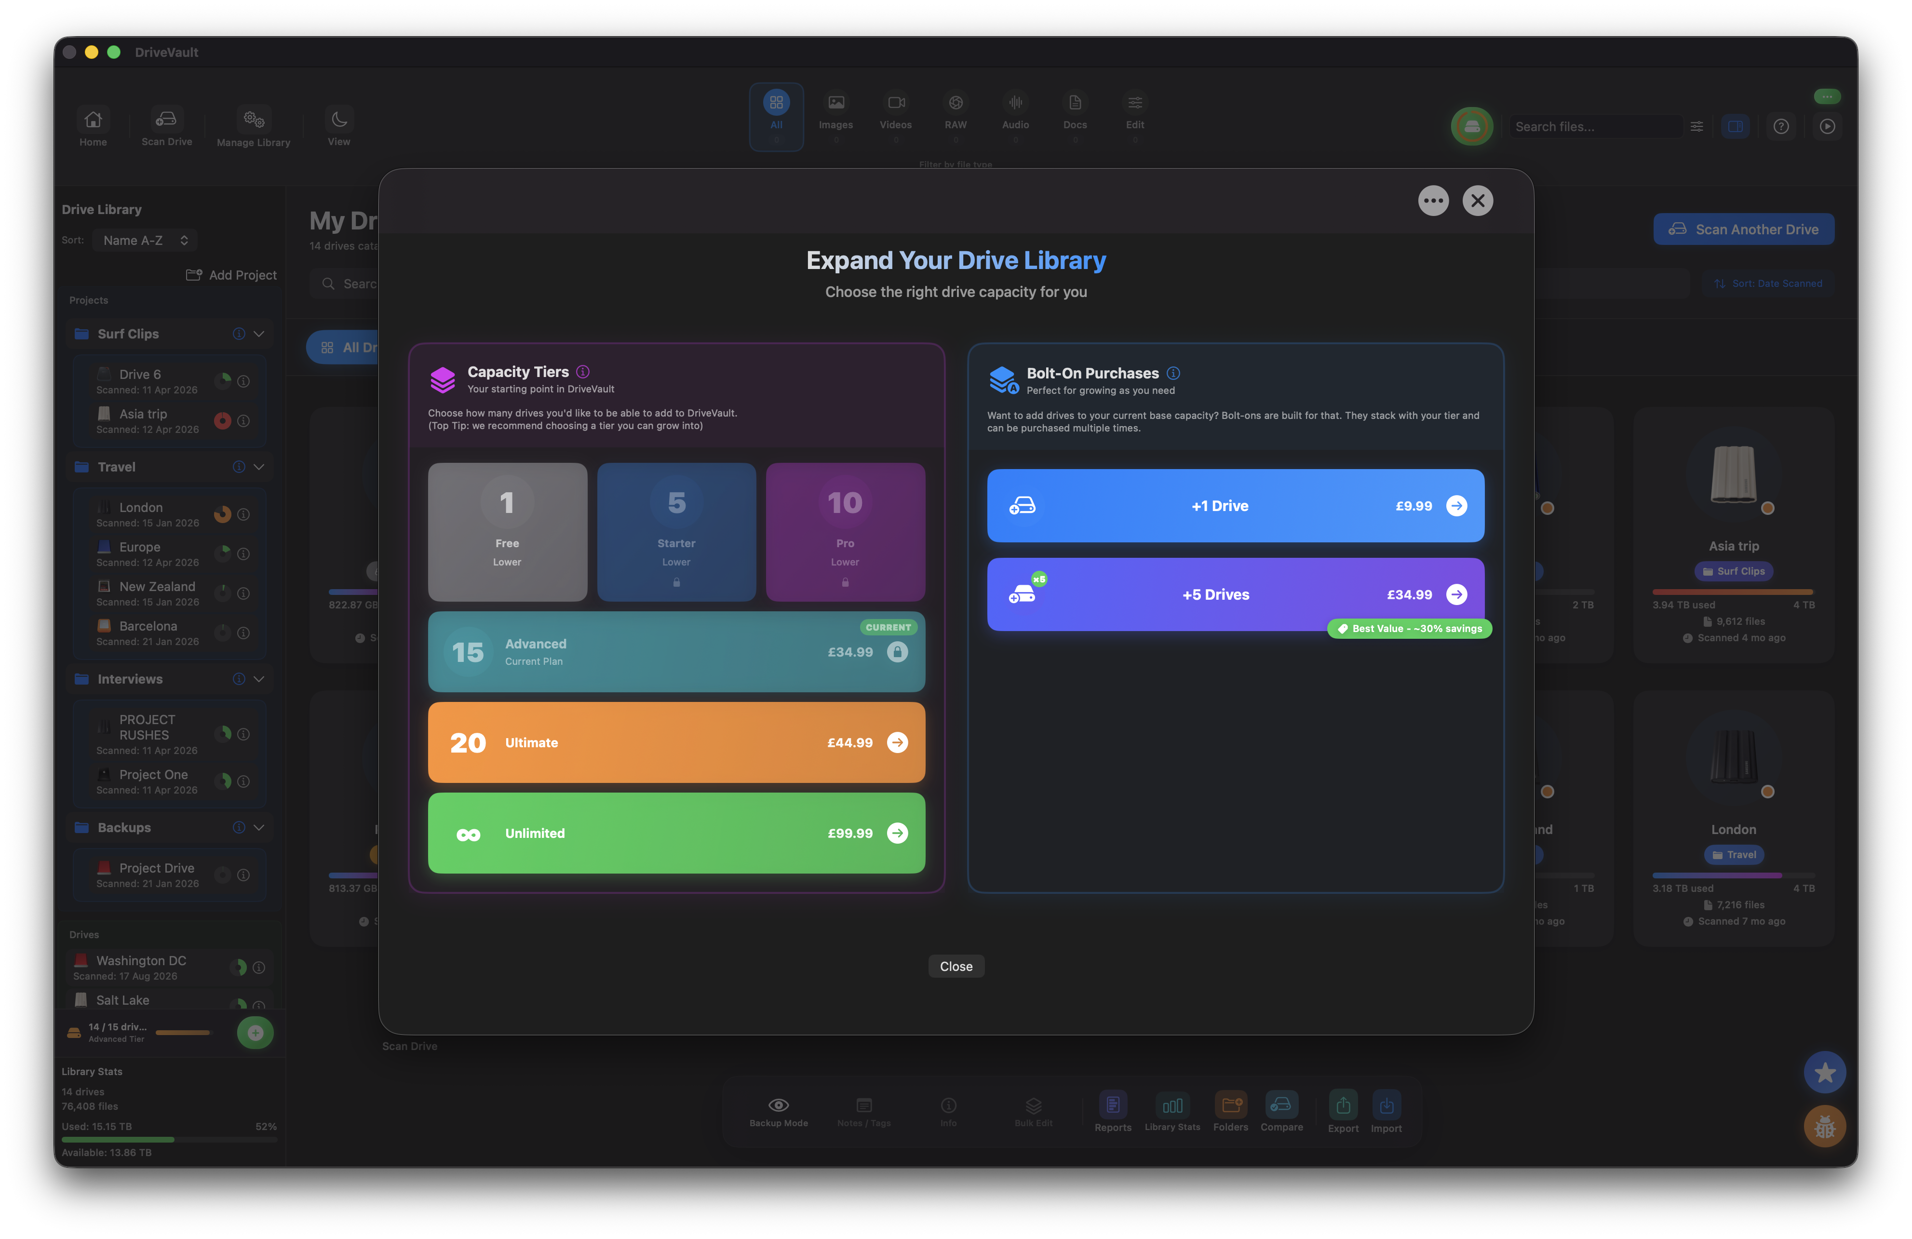Click the Close button at dialog bottom
The width and height of the screenshot is (1912, 1239).
tap(956, 967)
